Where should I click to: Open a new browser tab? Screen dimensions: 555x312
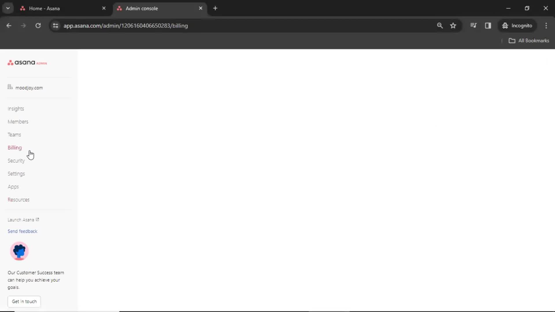click(x=215, y=8)
